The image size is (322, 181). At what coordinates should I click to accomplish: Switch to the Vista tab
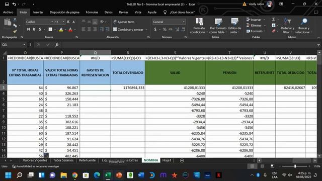[138, 12]
